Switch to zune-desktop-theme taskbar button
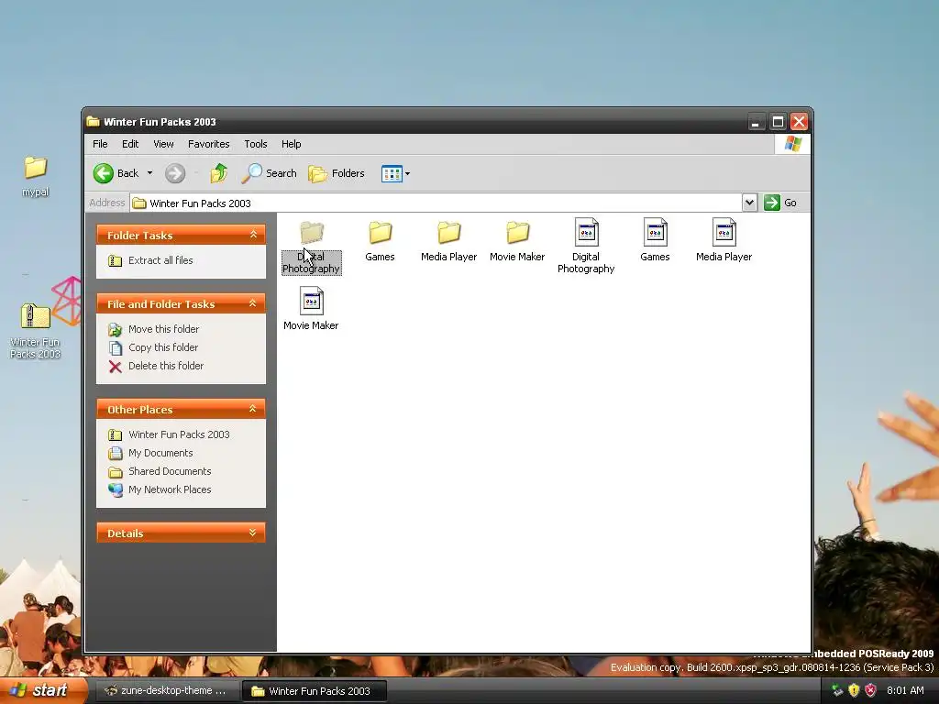The width and height of the screenshot is (939, 704). tap(166, 691)
